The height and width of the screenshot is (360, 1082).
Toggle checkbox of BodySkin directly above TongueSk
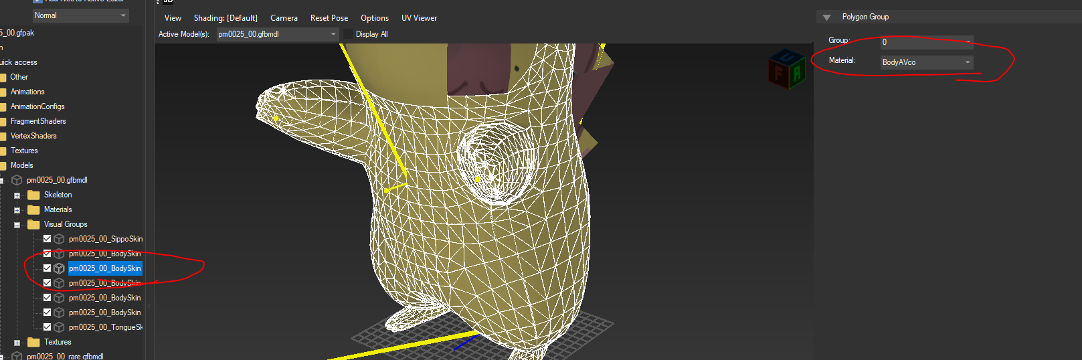point(47,312)
